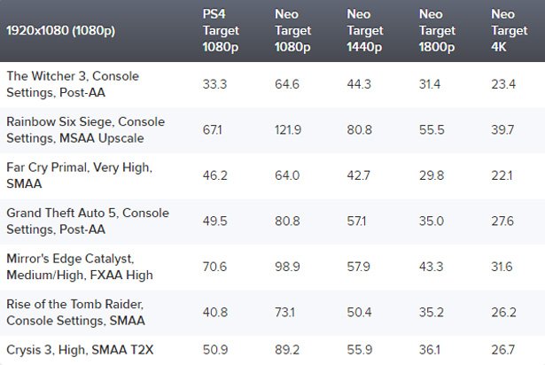Viewport: 545px width, 365px height.
Task: Select the PS4 Target 1080p column header
Action: 222,30
